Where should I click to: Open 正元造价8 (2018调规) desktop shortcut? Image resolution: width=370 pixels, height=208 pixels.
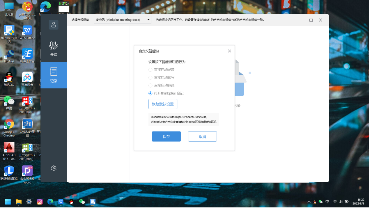(27, 105)
